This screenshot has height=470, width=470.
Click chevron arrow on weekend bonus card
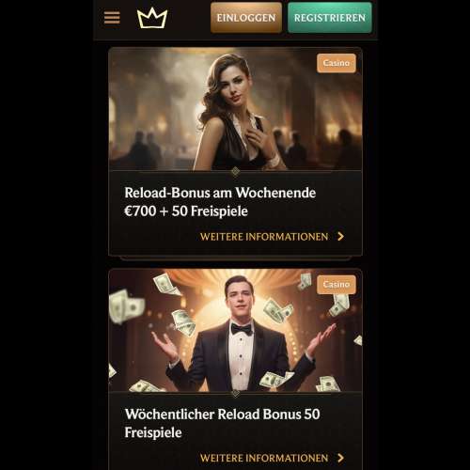pos(340,237)
